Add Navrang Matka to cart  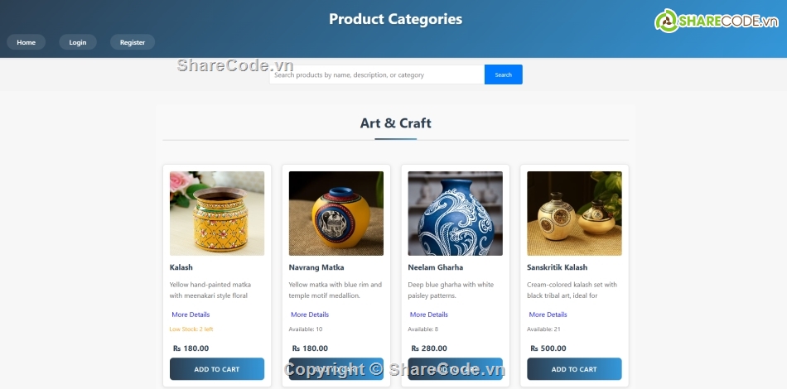coord(336,369)
